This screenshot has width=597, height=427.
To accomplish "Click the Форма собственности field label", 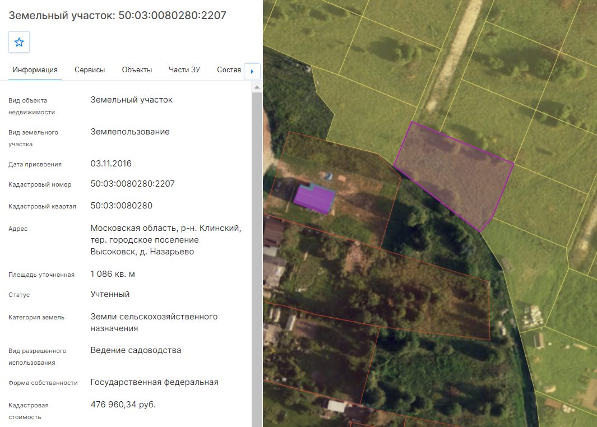I will 43,383.
